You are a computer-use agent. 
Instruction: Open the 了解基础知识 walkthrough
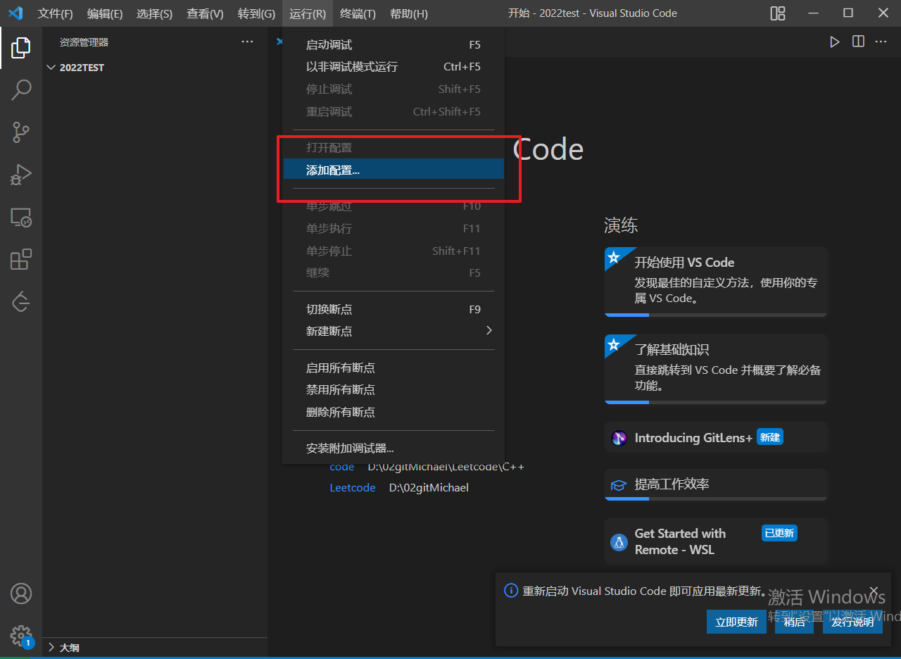point(716,369)
